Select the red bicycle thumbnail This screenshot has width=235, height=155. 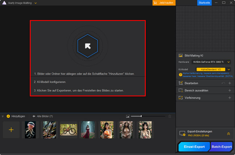(x=69, y=130)
